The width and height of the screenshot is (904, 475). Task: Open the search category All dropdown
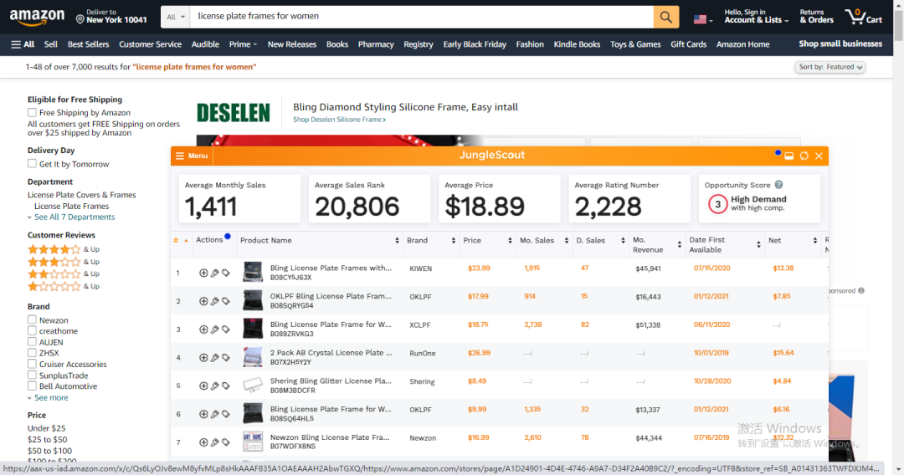(175, 17)
